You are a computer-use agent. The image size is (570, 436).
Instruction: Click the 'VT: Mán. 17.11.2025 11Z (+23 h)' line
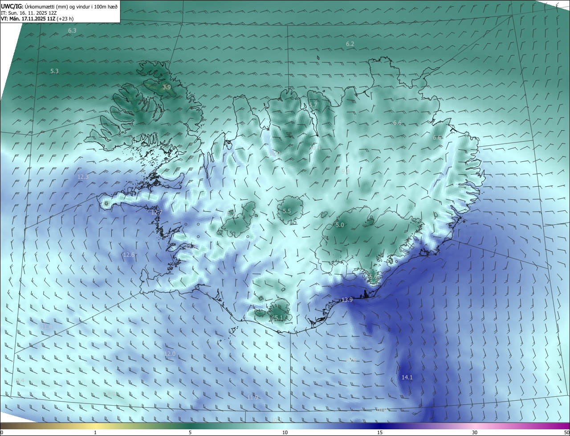pyautogui.click(x=37, y=19)
